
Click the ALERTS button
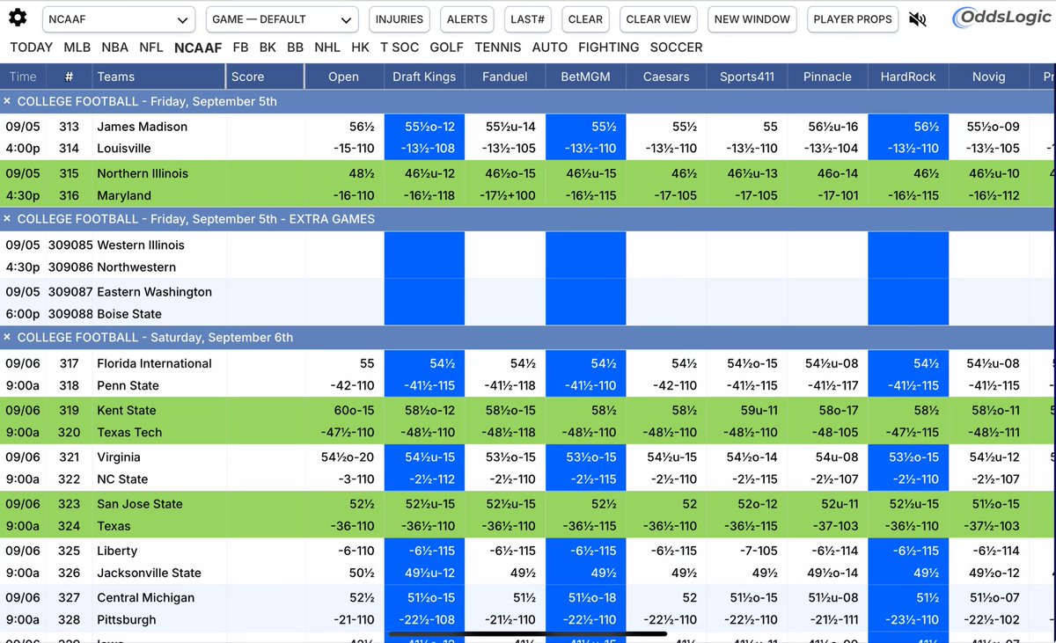(467, 18)
